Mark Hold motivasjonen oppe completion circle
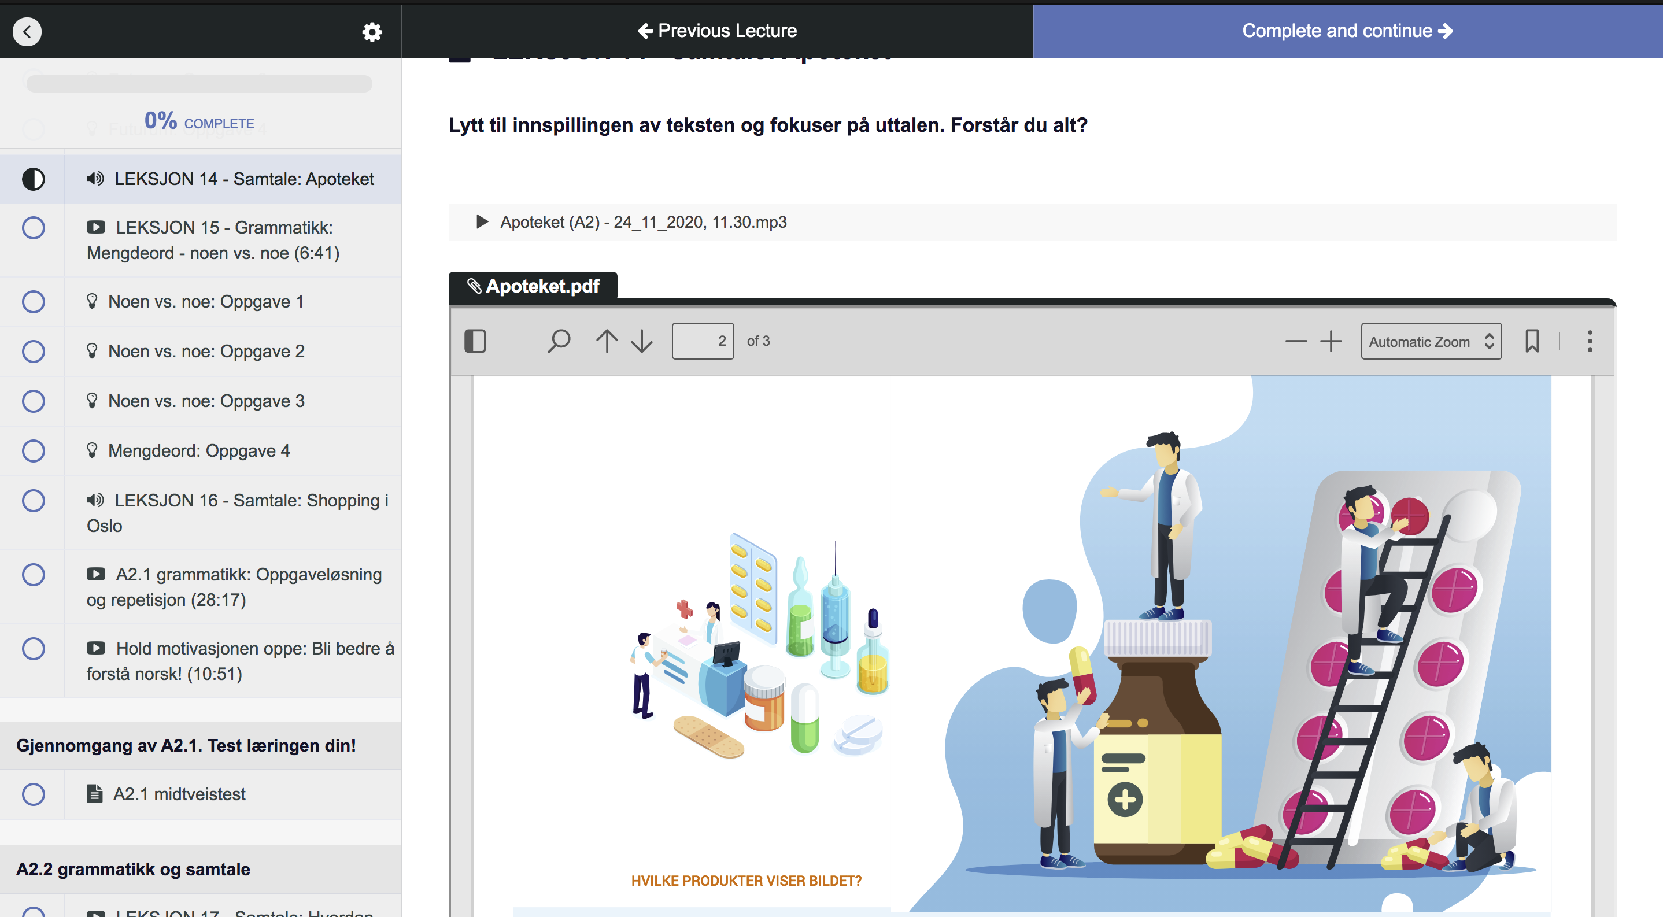The width and height of the screenshot is (1663, 917). (x=34, y=649)
